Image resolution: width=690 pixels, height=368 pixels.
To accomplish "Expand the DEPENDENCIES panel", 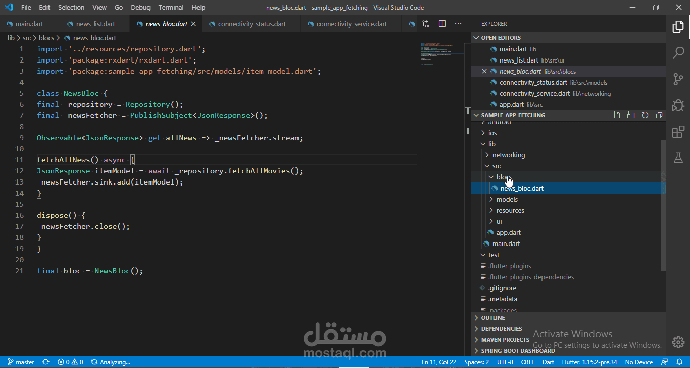I will click(569, 329).
